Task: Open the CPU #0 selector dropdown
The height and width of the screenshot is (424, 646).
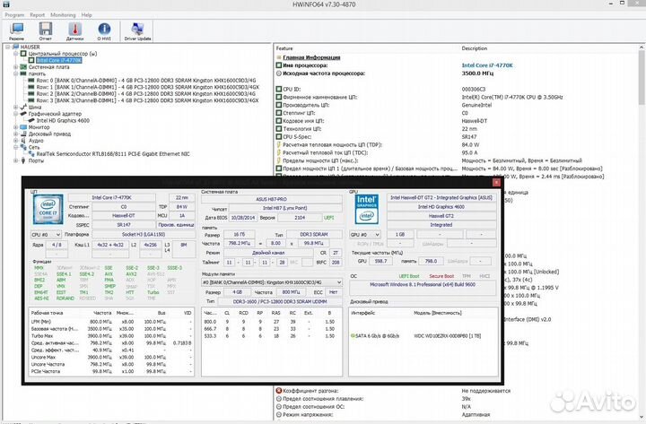Action: click(x=46, y=235)
